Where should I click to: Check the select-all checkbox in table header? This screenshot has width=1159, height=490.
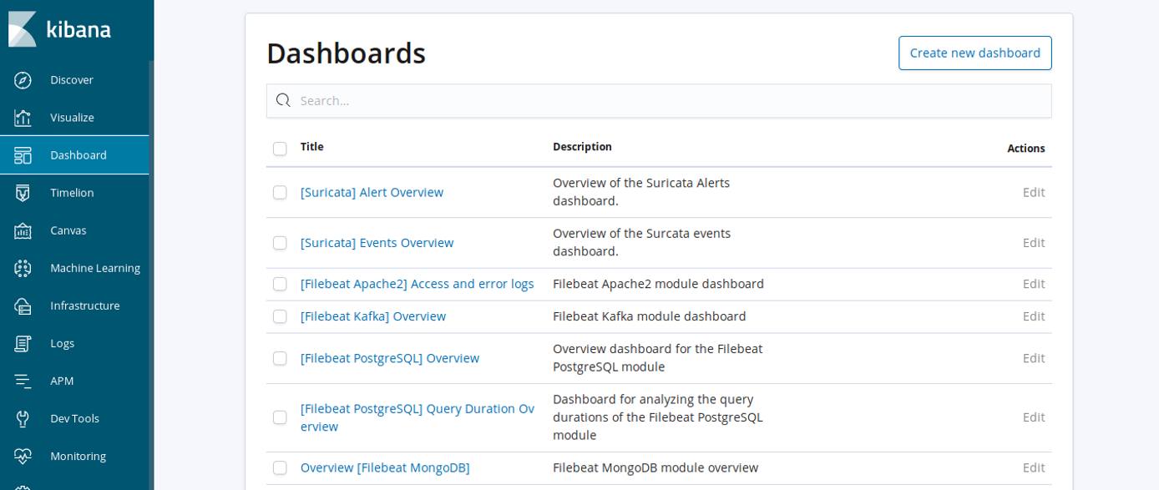click(280, 148)
